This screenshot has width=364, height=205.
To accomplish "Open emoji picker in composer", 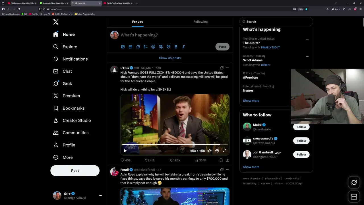I will pos(153,47).
